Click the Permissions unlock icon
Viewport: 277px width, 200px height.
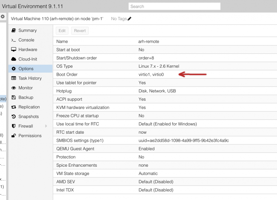click(x=14, y=135)
